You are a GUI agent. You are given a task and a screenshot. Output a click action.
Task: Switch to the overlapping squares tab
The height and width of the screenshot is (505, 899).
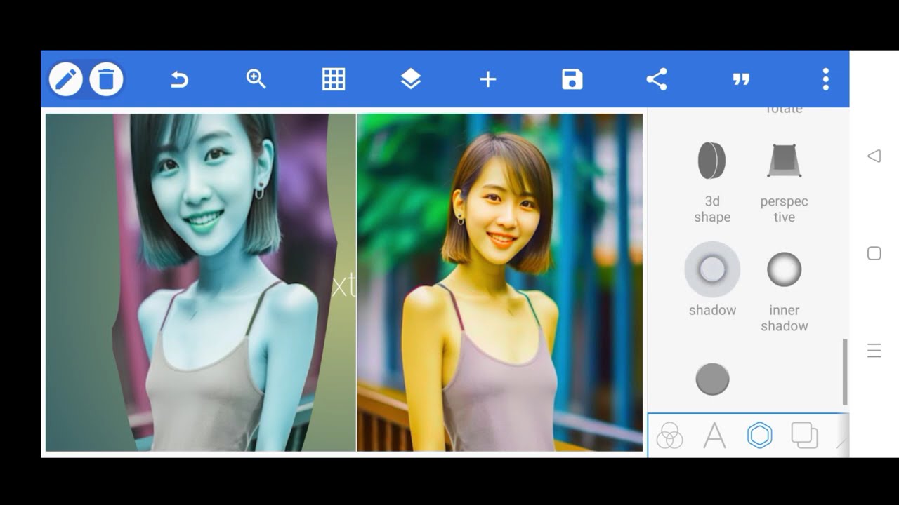pyautogui.click(x=804, y=436)
